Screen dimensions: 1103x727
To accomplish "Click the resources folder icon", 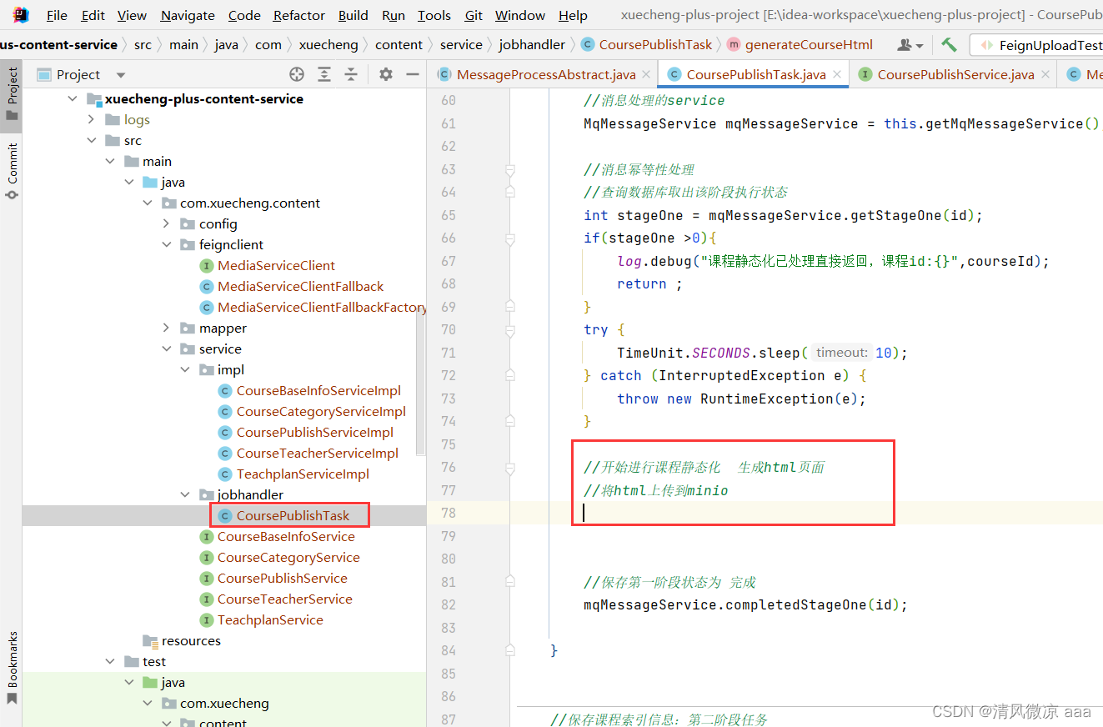I will 150,640.
